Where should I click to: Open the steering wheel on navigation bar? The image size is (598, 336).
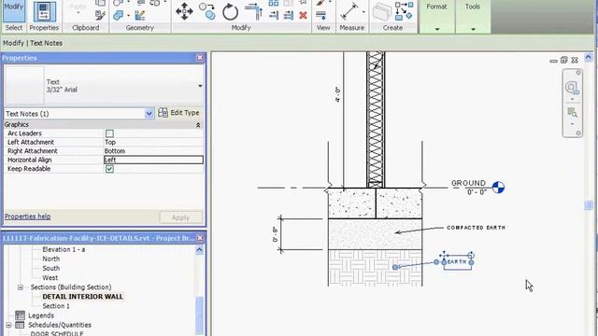coord(572,88)
